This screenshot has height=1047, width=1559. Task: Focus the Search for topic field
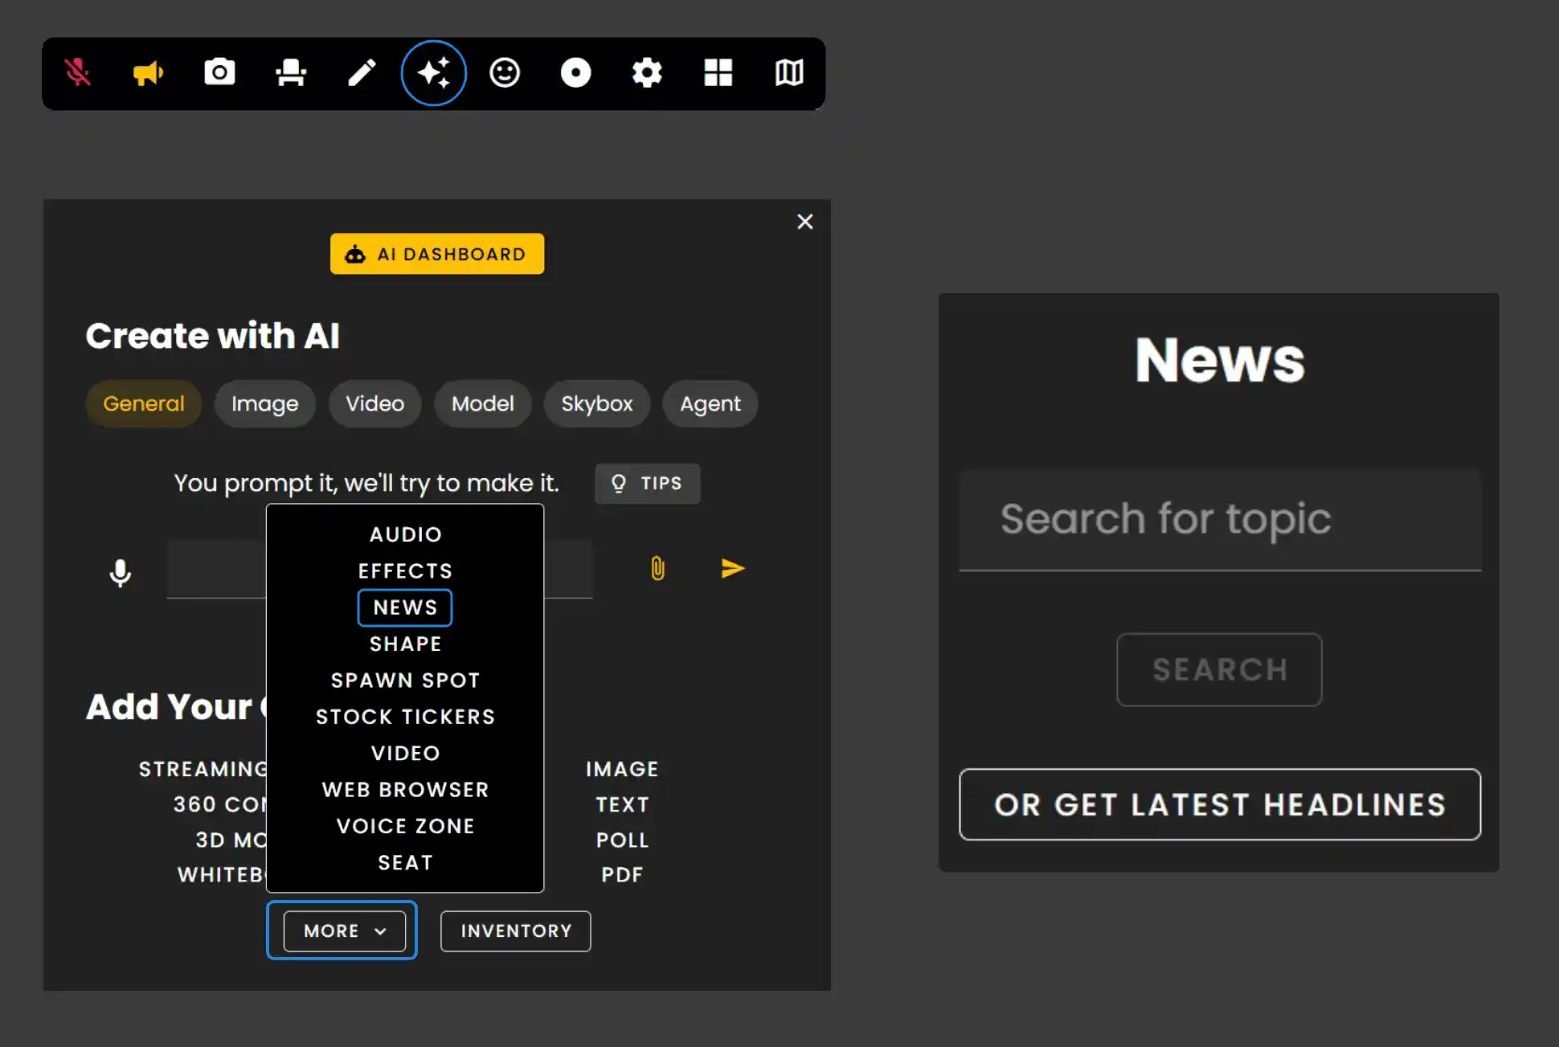click(x=1219, y=519)
